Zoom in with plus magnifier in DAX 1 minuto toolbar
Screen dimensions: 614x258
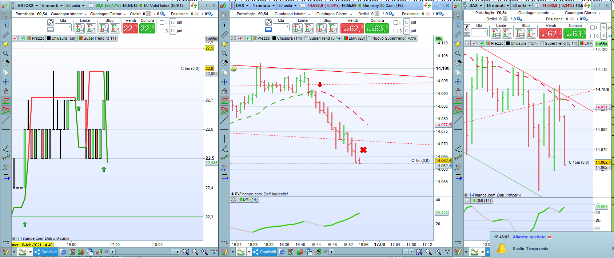tap(438, 252)
